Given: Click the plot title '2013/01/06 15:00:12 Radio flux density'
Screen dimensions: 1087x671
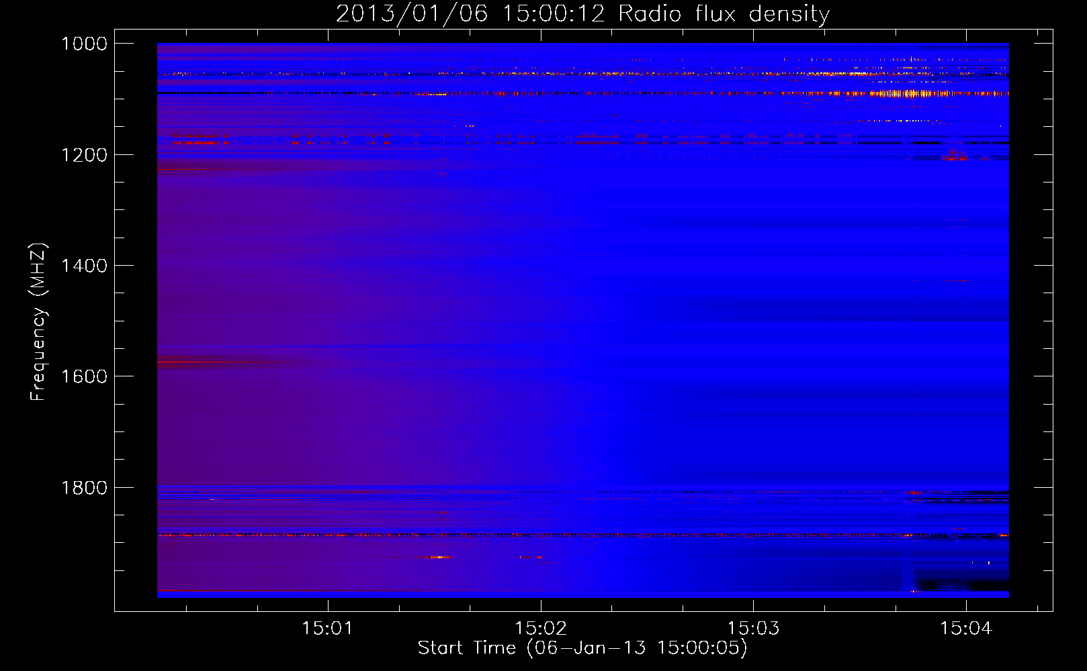Looking at the screenshot, I should pyautogui.click(x=582, y=14).
